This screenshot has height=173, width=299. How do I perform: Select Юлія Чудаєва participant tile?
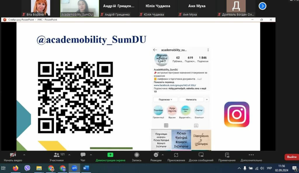click(x=158, y=8)
